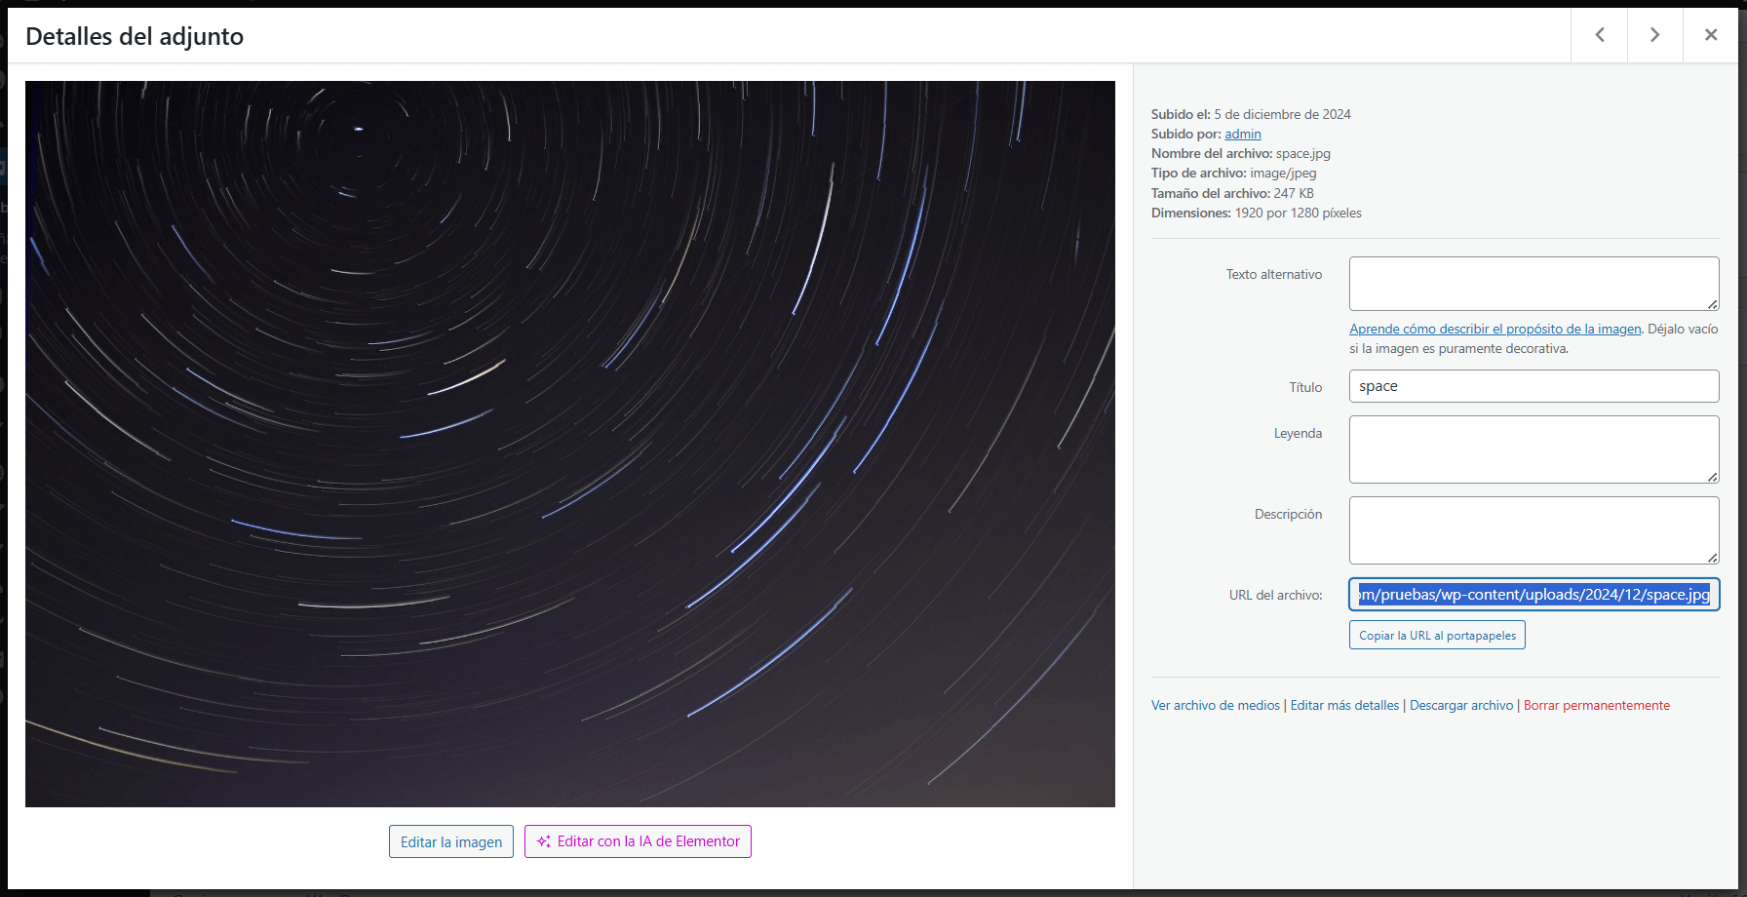Viewport: 1747px width, 897px height.
Task: Click inside the Leyenda text area
Action: pos(1533,448)
